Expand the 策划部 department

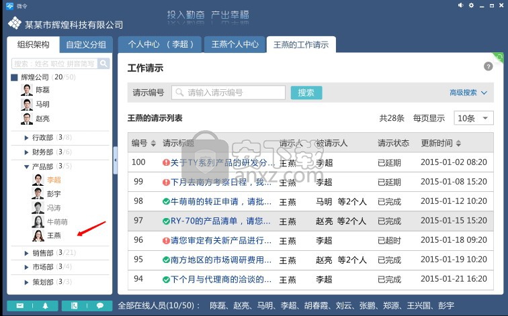coord(27,282)
